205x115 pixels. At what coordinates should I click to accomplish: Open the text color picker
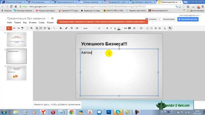[x=119, y=28]
